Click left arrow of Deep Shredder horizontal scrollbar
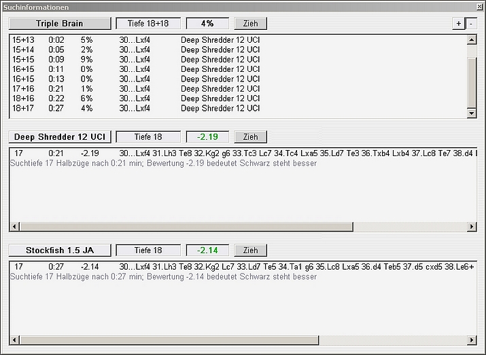This screenshot has width=486, height=355. [x=14, y=226]
